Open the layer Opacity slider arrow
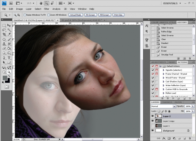Image resolution: width=196 pixels, height=141 pixels. [x=193, y=106]
